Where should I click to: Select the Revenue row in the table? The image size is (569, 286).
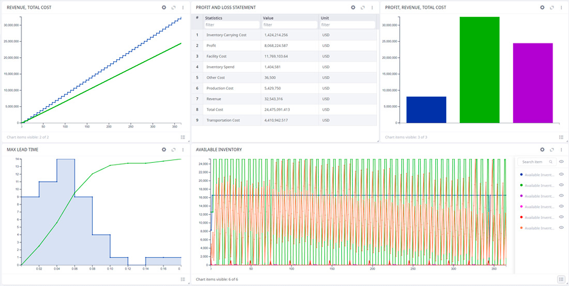point(284,99)
